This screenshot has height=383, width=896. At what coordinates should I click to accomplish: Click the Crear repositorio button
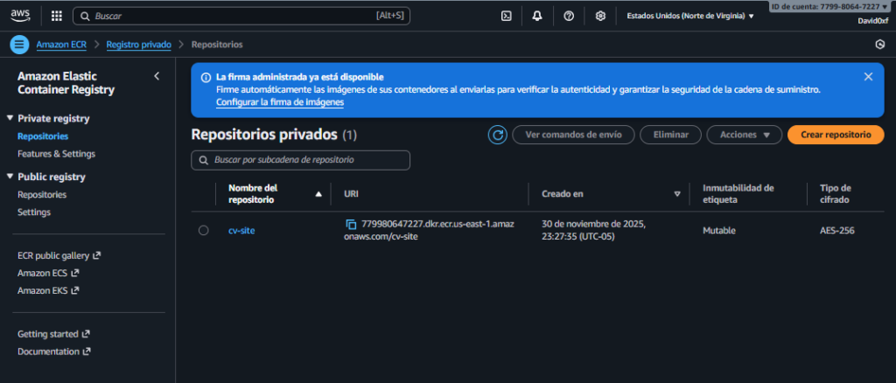tap(835, 135)
